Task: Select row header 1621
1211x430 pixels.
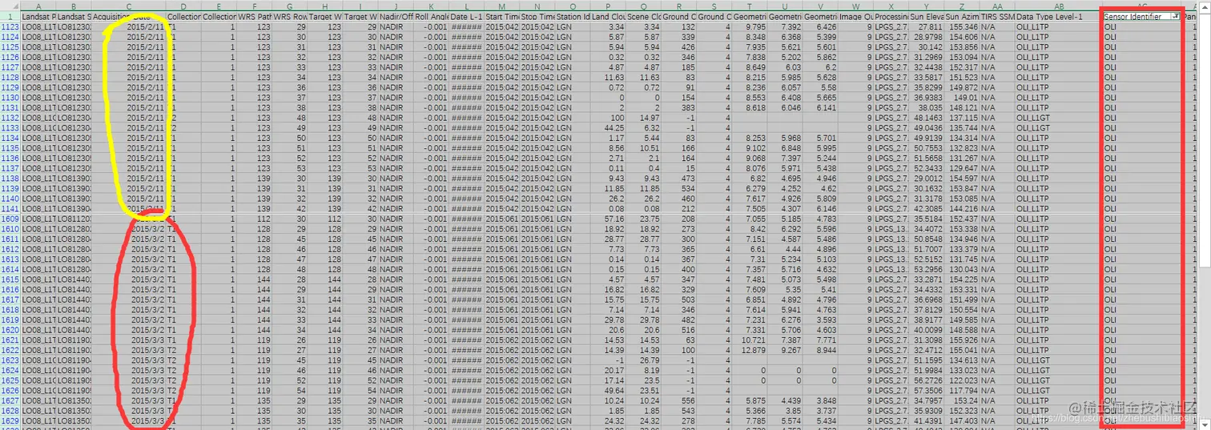Action: click(x=10, y=340)
